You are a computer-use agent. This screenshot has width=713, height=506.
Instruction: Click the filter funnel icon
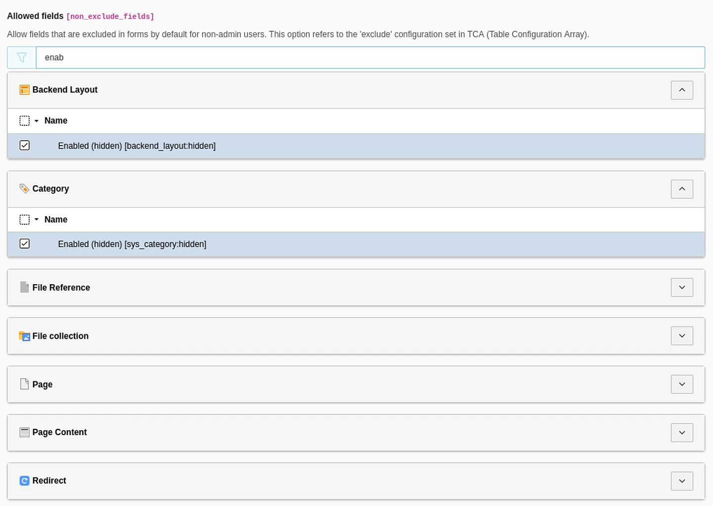coord(22,57)
